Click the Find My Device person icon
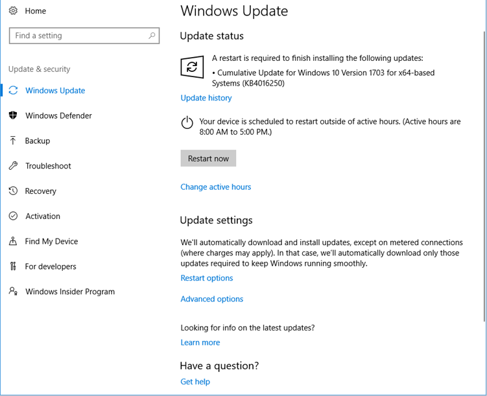This screenshot has height=396, width=487. (13, 241)
